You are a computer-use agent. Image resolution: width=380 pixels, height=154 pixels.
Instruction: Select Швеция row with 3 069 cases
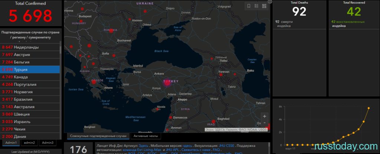[x=30, y=114]
